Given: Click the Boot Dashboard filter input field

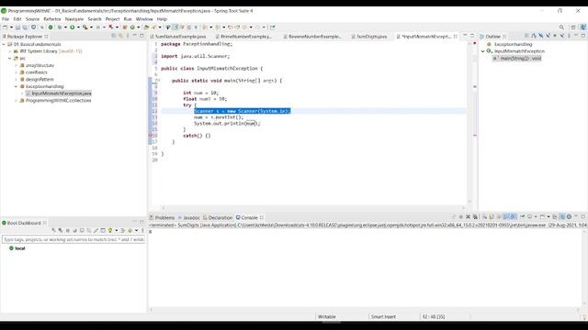Looking at the screenshot, I should click(73, 239).
